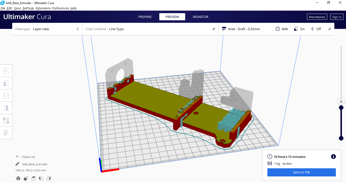Click the 40% infill value
The width and height of the screenshot is (346, 183).
click(285, 29)
